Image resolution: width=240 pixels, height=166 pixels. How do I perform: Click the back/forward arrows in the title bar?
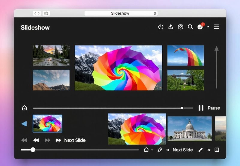[37, 13]
